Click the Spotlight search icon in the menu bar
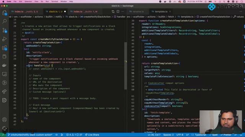Screen dimensions: 245x137 click(224, 2)
